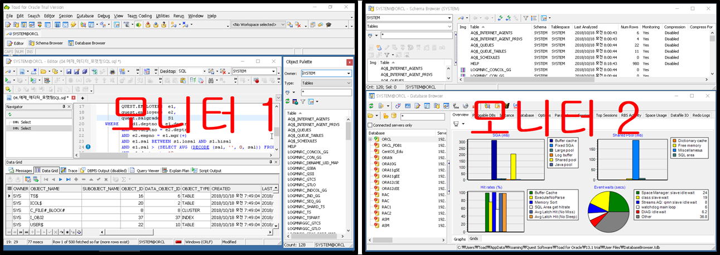
Task: Go to next record in Data Grid
Action: tap(61, 179)
